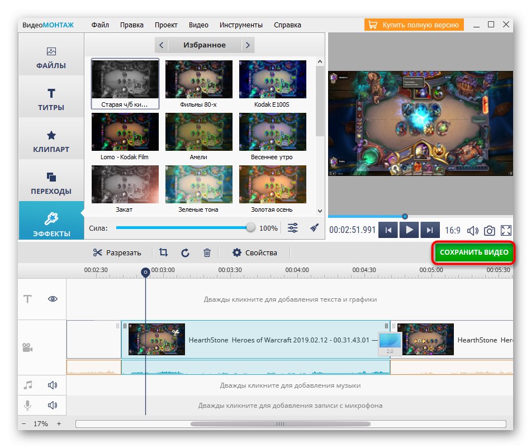Select the Весеннее утро effect thumbnail
The height and width of the screenshot is (448, 531).
273,132
